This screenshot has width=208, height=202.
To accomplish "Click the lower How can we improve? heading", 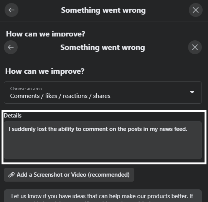I will pyautogui.click(x=45, y=71).
